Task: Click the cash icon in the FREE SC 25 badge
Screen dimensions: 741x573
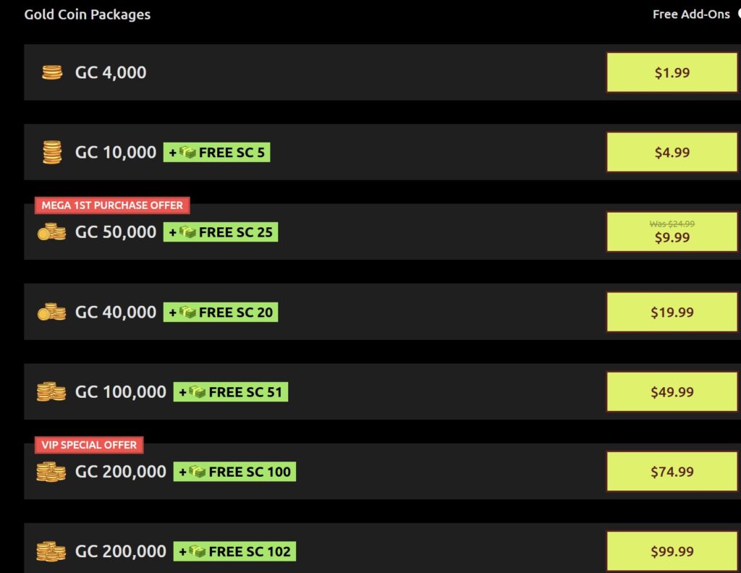Action: (x=187, y=232)
